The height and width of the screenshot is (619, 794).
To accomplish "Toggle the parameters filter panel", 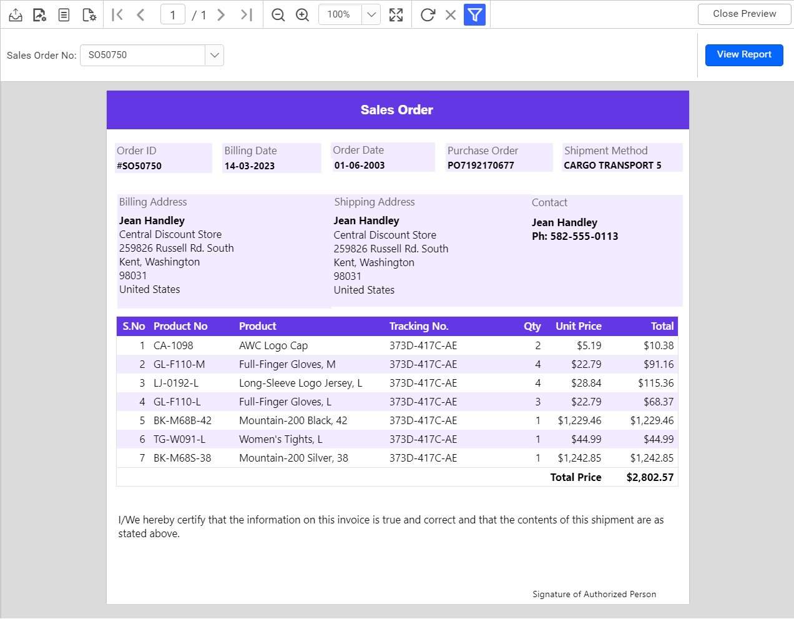I will [475, 14].
